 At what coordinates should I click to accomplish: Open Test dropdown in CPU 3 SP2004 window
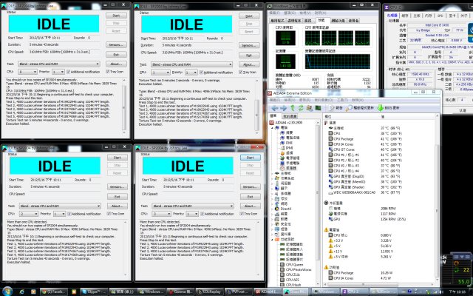193,206
